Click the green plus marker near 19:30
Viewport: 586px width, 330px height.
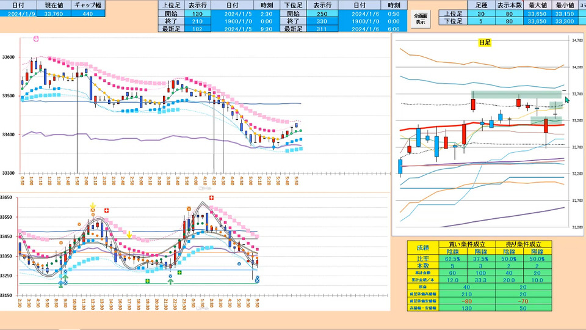[x=148, y=281]
